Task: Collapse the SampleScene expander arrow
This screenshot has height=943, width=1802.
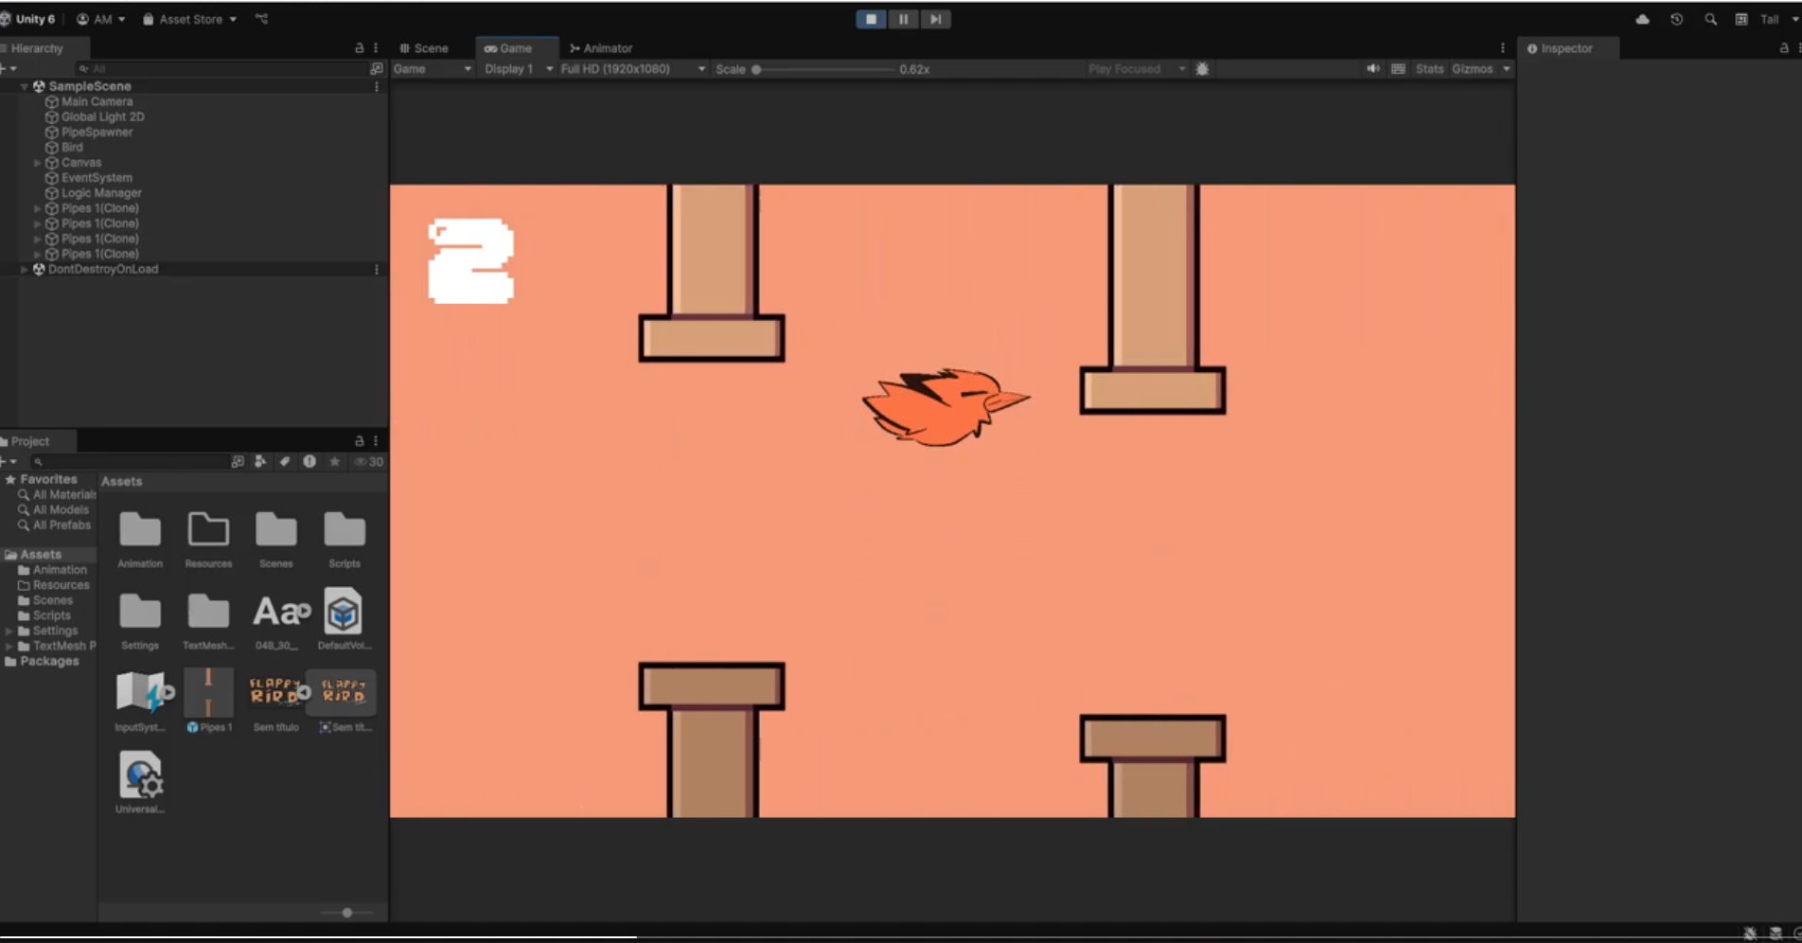Action: coord(25,86)
